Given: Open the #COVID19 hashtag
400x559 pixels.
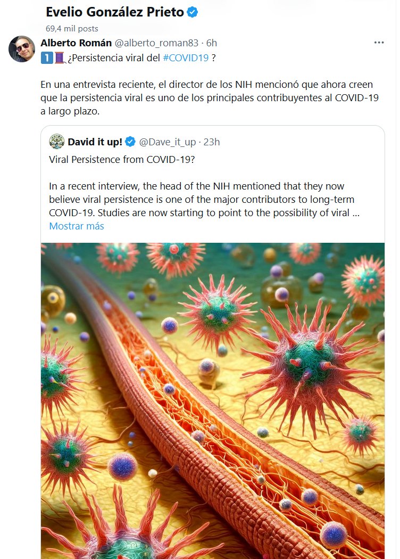Looking at the screenshot, I should [x=186, y=58].
